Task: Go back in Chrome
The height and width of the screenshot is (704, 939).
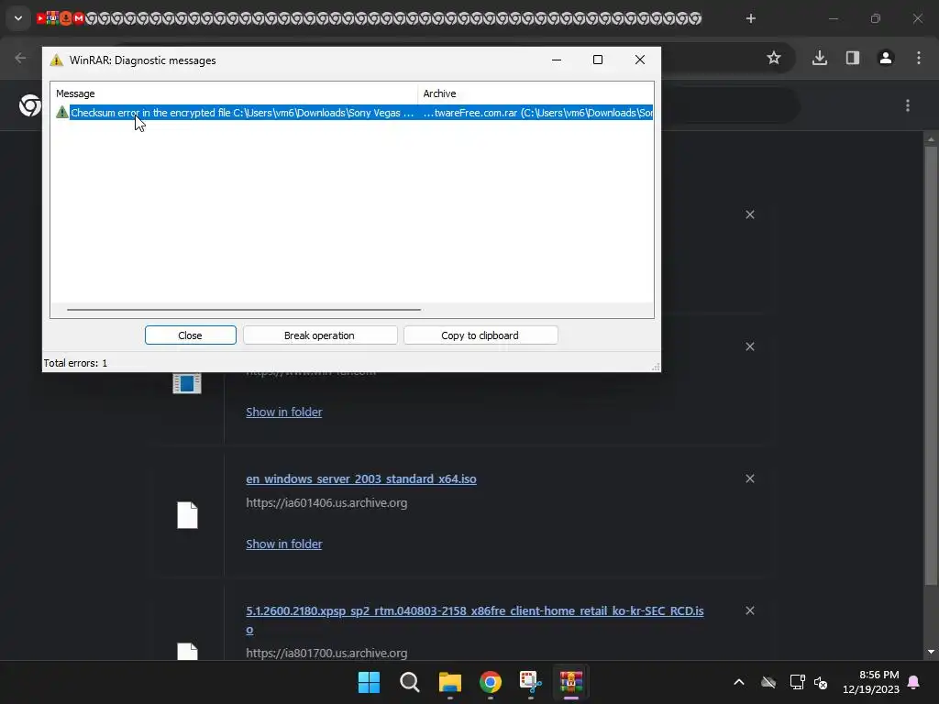Action: (20, 58)
